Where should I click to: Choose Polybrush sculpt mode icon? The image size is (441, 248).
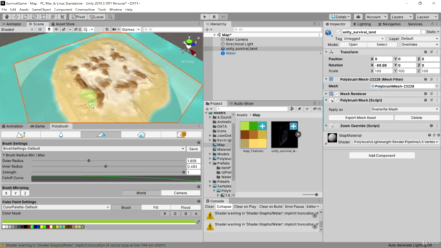[21, 135]
